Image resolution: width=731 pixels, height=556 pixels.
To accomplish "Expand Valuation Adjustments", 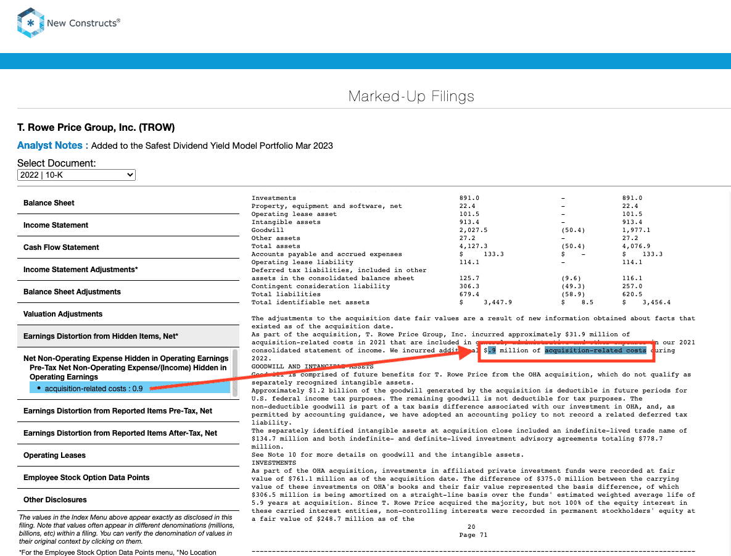I will [128, 314].
